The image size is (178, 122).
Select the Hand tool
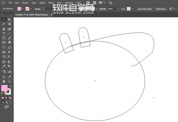tap(4, 81)
